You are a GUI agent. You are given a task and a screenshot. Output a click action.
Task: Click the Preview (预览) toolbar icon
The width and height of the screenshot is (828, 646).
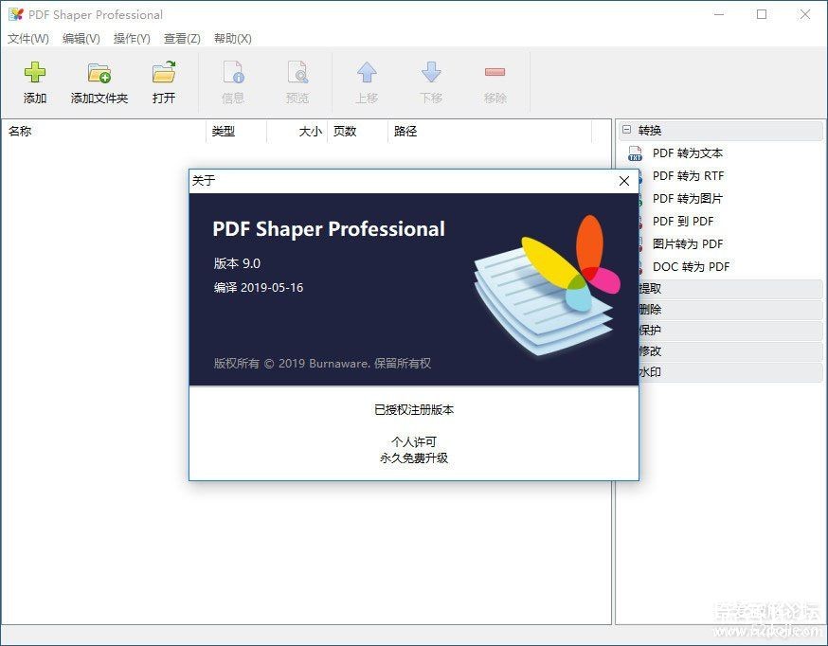coord(297,72)
